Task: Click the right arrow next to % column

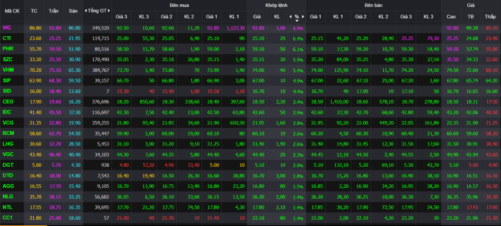Action: [303, 16]
